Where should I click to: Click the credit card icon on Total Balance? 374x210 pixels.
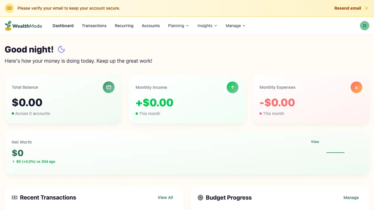click(109, 87)
